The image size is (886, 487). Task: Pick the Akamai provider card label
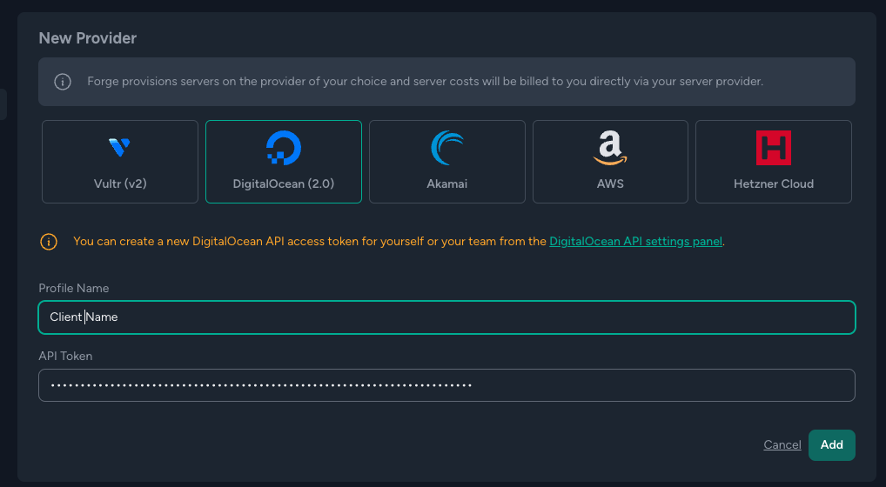447,184
